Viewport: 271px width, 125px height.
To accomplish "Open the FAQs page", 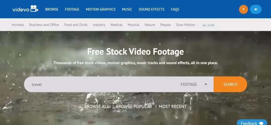I will [175, 9].
